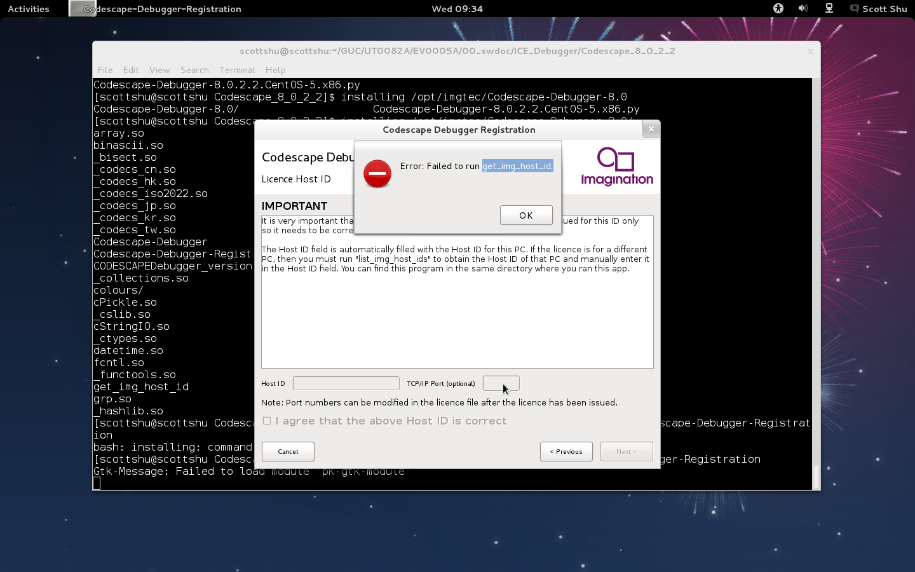Click the Imagination logo
Screen dimensions: 915x572
(x=617, y=167)
